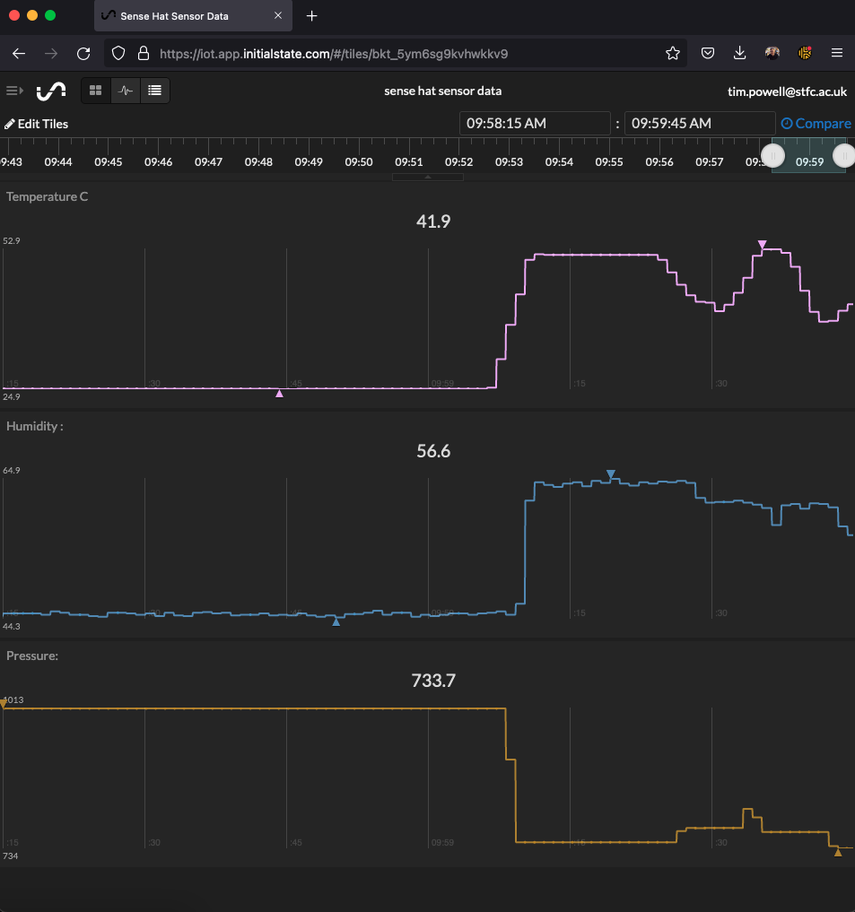855x912 pixels.
Task: Click the temperature value 41.9
Action: tap(433, 221)
